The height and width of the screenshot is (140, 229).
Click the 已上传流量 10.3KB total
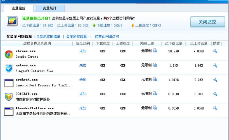(x=73, y=25)
